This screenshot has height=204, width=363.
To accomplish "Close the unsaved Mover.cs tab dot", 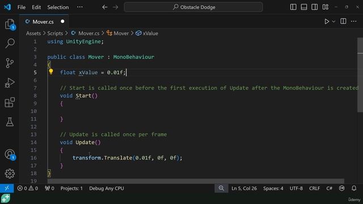I will click(62, 22).
